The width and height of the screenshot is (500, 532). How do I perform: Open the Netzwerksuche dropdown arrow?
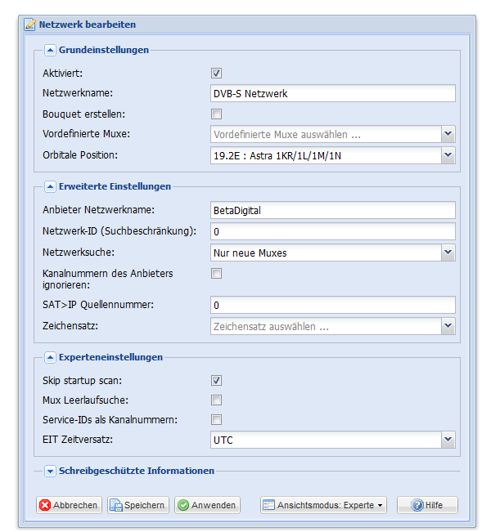[448, 253]
